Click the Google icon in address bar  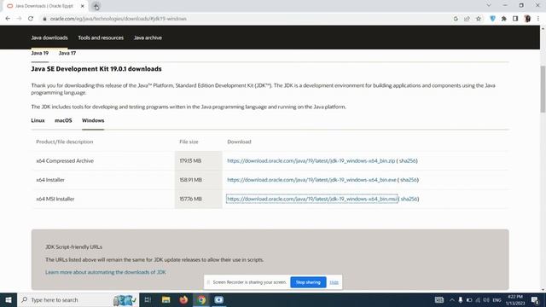pos(456,19)
